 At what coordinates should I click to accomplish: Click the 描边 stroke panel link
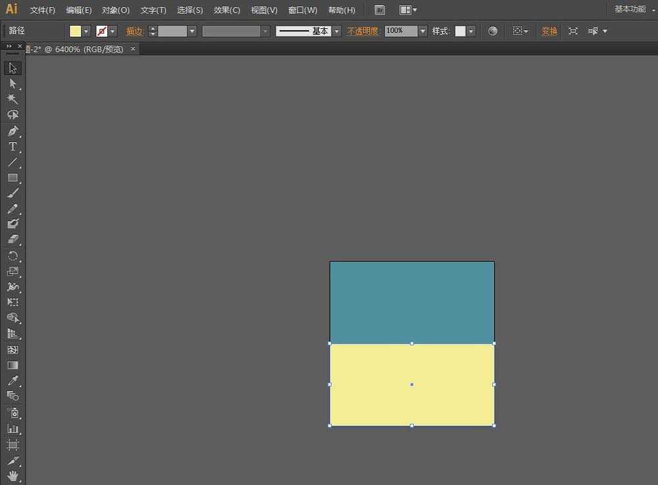[x=134, y=32]
